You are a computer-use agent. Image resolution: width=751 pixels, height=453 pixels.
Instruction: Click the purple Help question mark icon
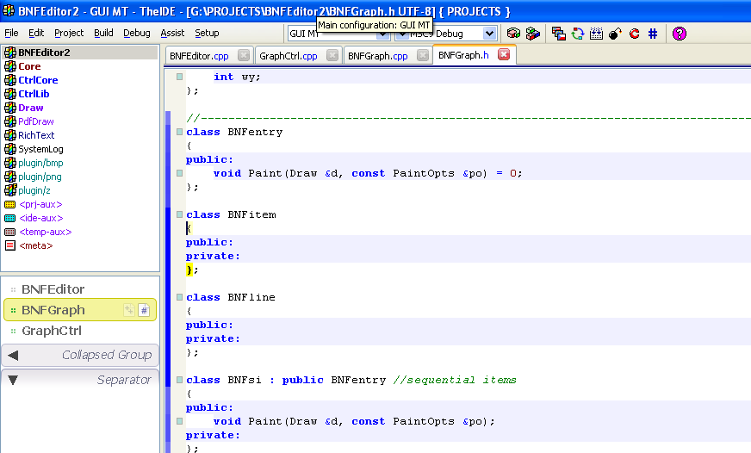[x=680, y=34]
